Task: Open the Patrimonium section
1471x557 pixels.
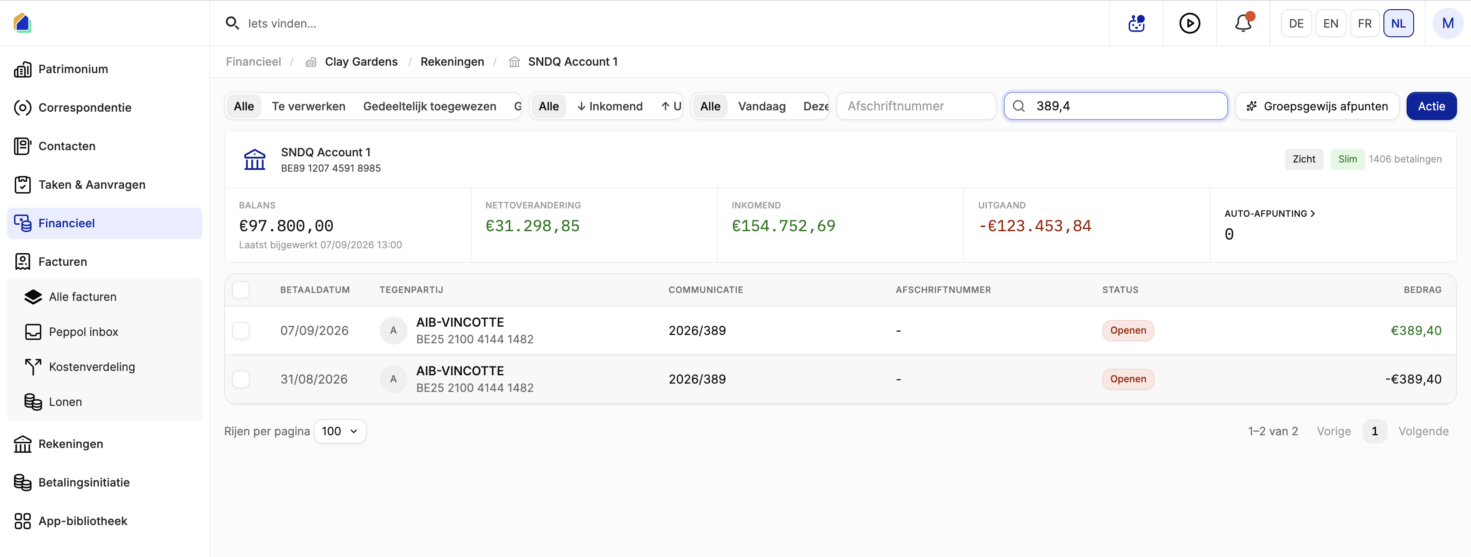Action: tap(105, 69)
